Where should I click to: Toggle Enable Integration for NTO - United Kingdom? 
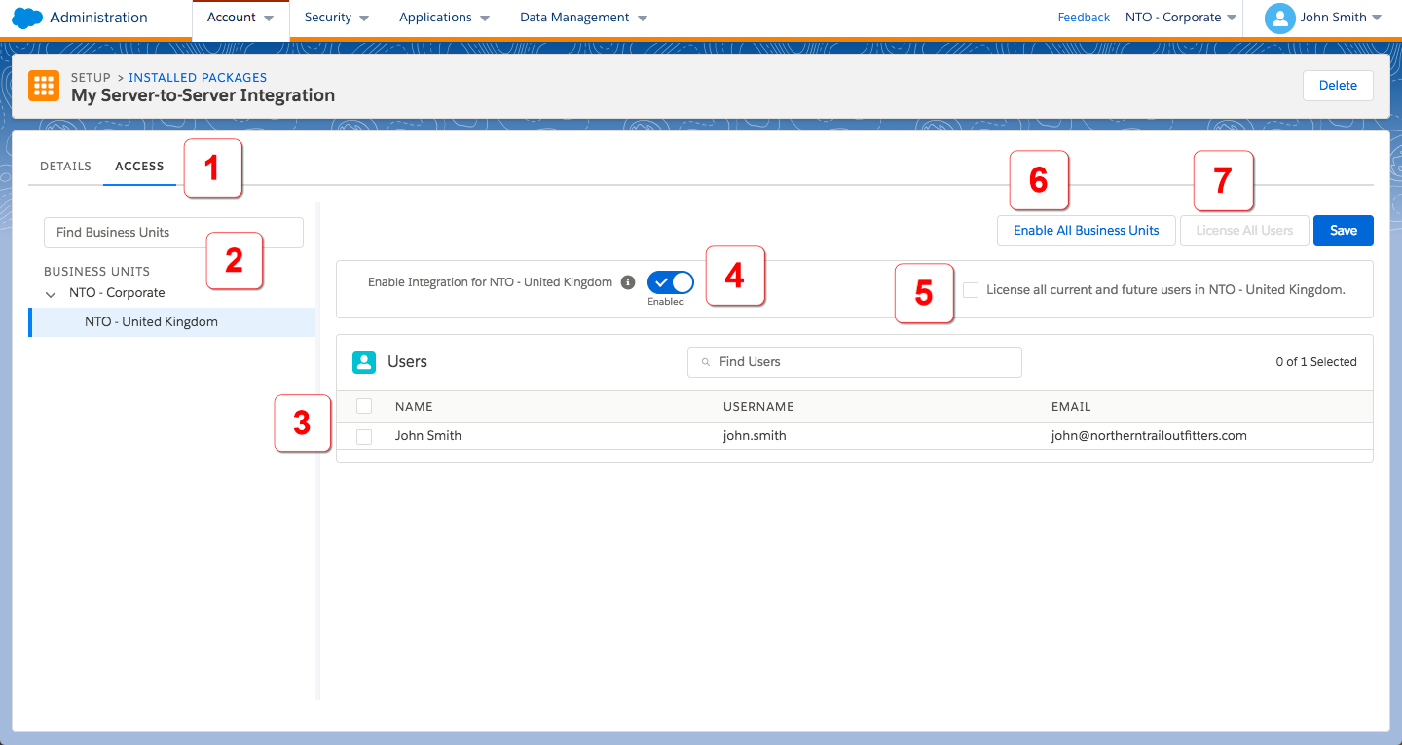(671, 282)
